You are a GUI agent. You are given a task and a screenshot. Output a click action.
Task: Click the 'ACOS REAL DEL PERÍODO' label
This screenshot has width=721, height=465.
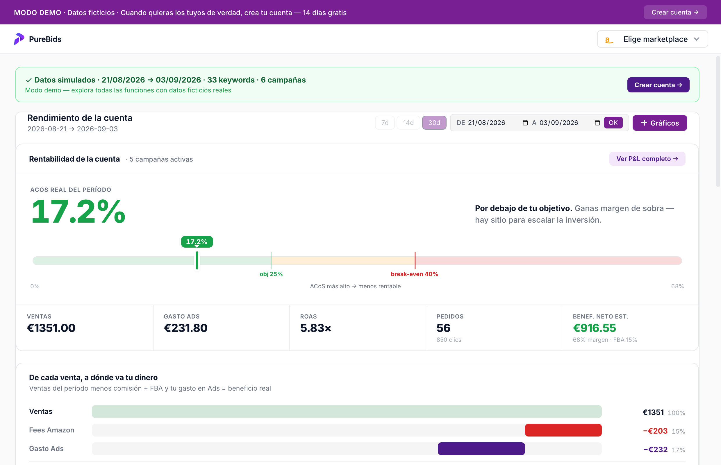pyautogui.click(x=71, y=189)
